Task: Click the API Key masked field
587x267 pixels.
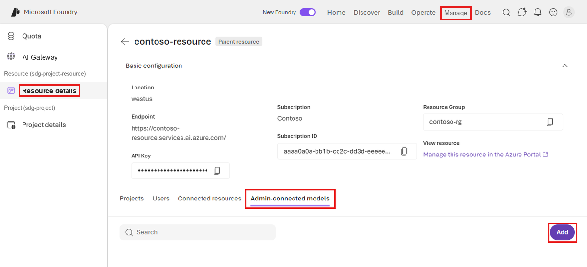Action: point(181,171)
